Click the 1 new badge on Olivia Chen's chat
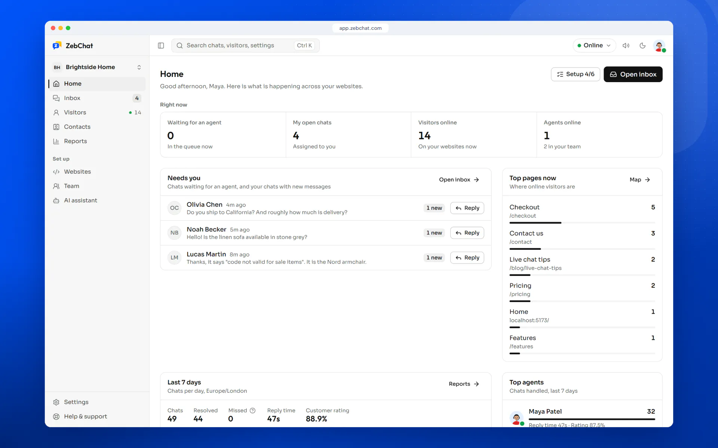Screen dimensions: 718x448 tap(434, 208)
